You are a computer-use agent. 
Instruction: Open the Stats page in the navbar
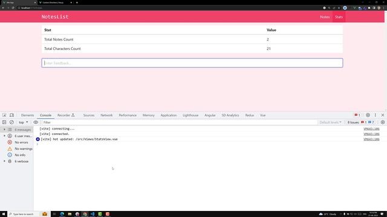point(339,17)
